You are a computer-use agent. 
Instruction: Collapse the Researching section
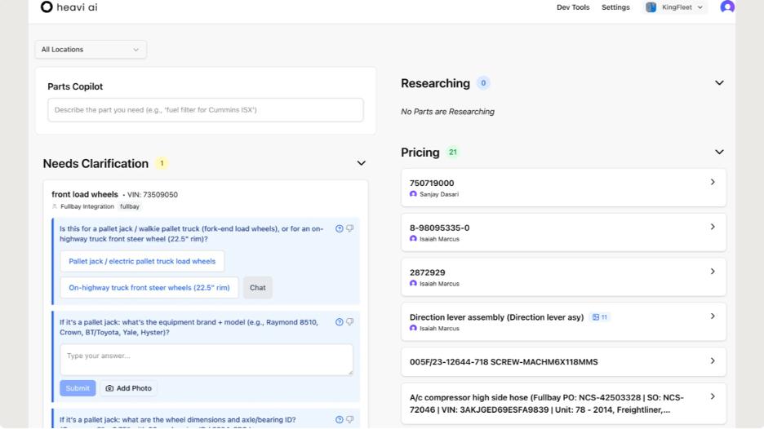[x=719, y=83]
